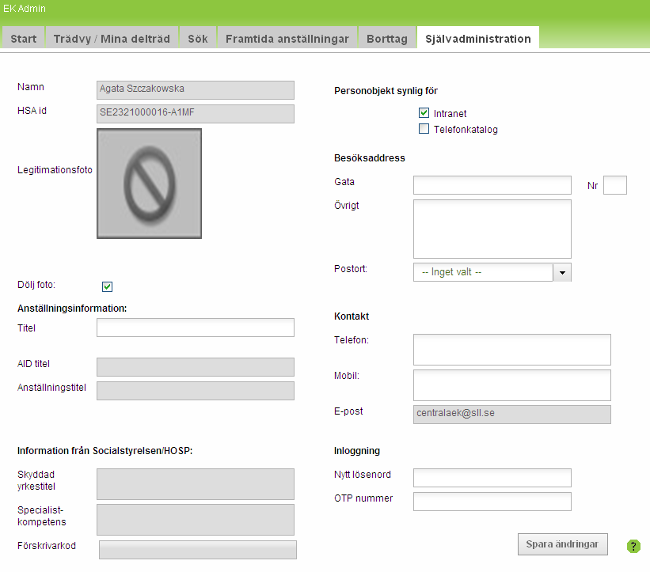Select the Självadministration tab
This screenshot has width=650, height=572.
[x=478, y=39]
